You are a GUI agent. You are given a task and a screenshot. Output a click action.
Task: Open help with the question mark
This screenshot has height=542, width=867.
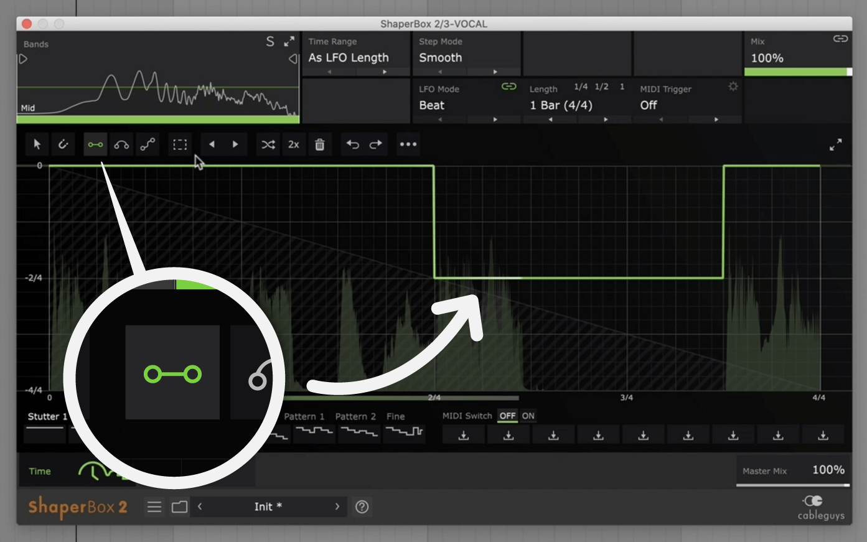tap(362, 507)
